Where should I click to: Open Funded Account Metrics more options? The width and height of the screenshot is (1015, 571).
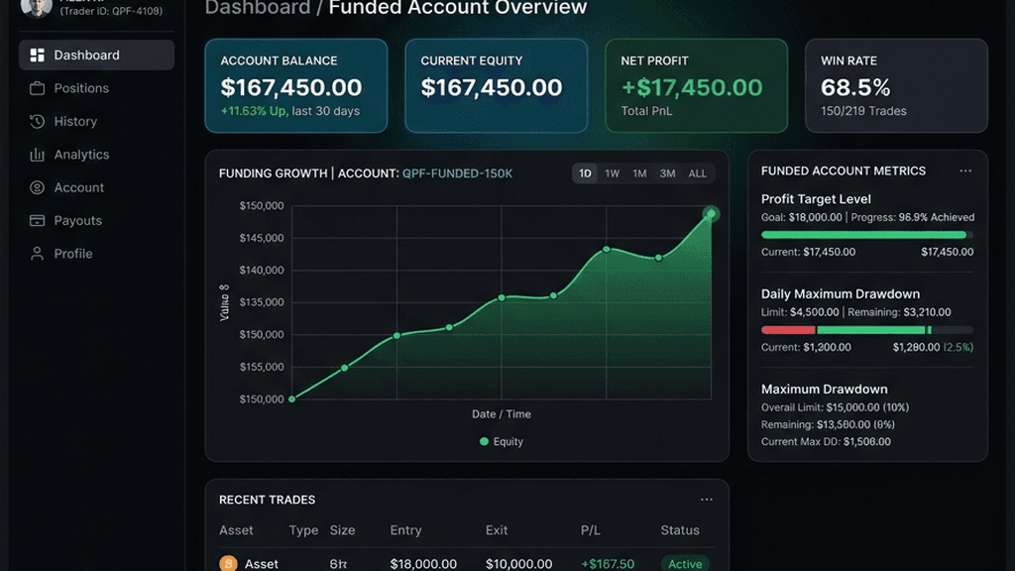965,171
